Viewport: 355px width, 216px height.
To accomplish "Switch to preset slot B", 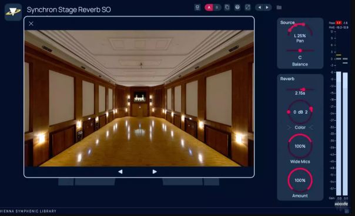I will coord(217,8).
